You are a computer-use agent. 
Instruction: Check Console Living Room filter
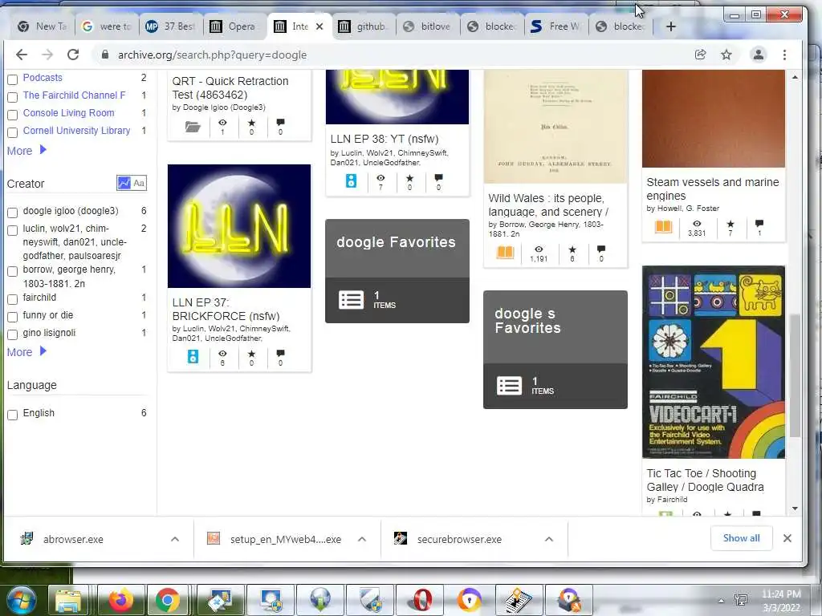[13, 114]
